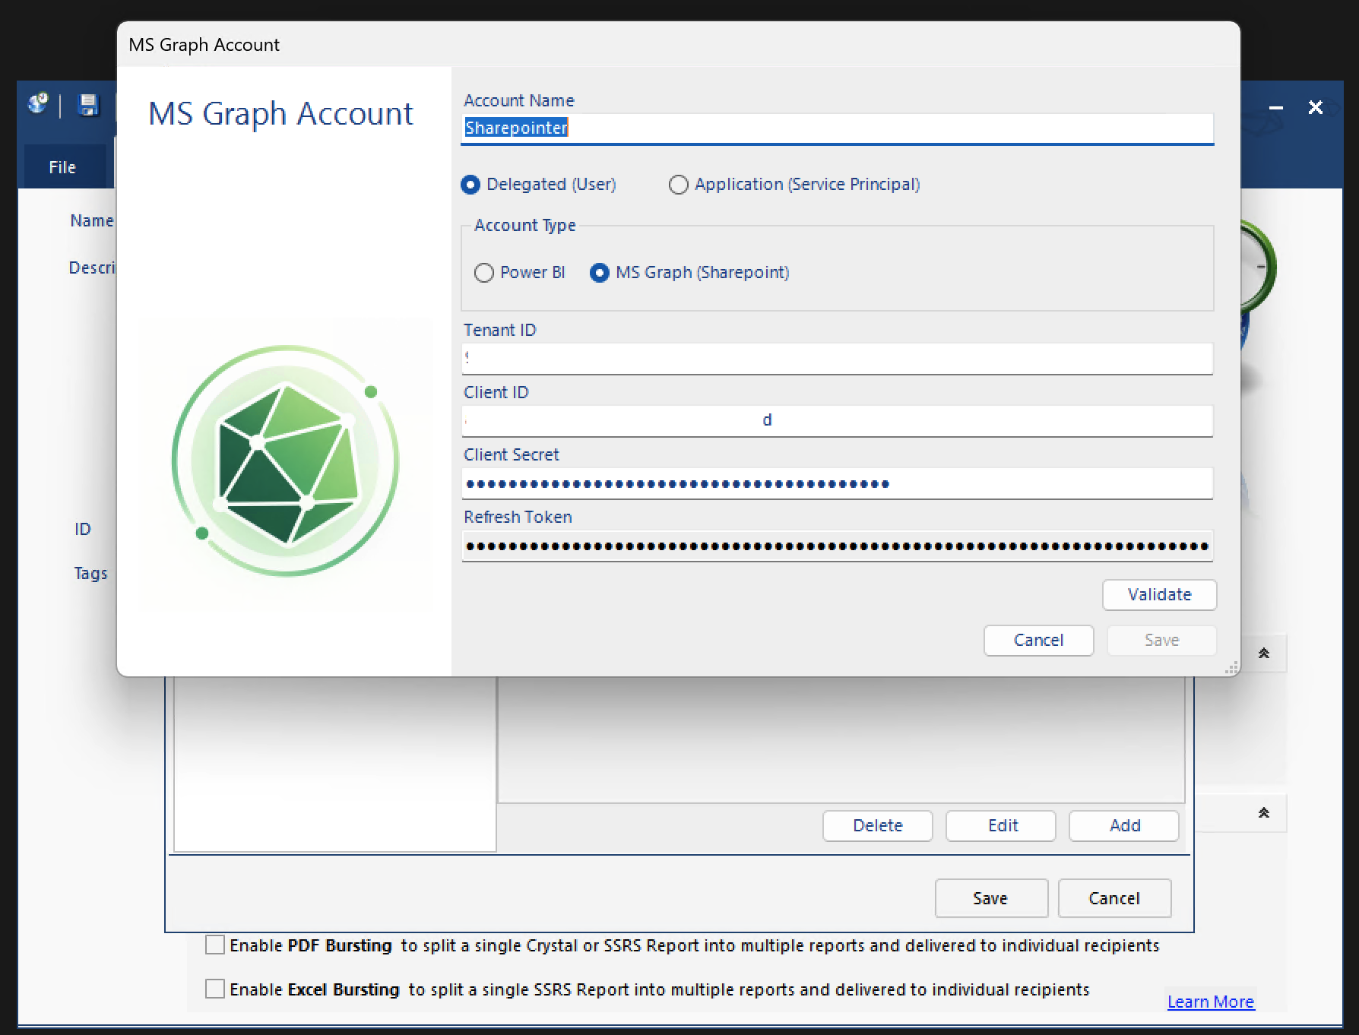1359x1035 pixels.
Task: Collapse the lower section with double chevron
Action: [1264, 813]
